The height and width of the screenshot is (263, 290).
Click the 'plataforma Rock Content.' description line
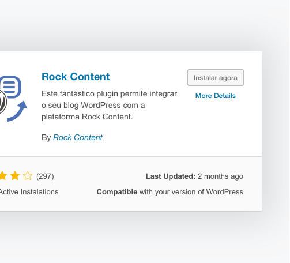click(x=87, y=117)
